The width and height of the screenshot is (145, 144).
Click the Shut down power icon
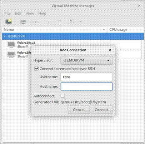(71, 22)
